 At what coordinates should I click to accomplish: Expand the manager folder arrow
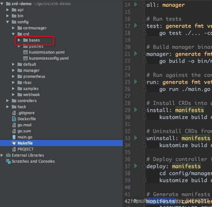pos(13,70)
